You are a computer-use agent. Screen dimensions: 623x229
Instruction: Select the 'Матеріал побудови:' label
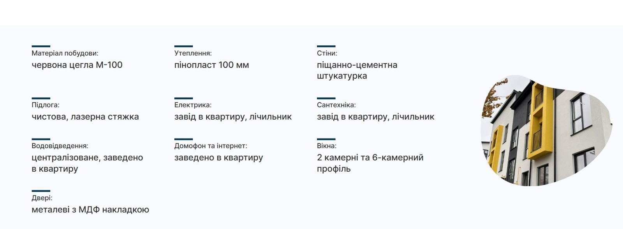pos(65,53)
